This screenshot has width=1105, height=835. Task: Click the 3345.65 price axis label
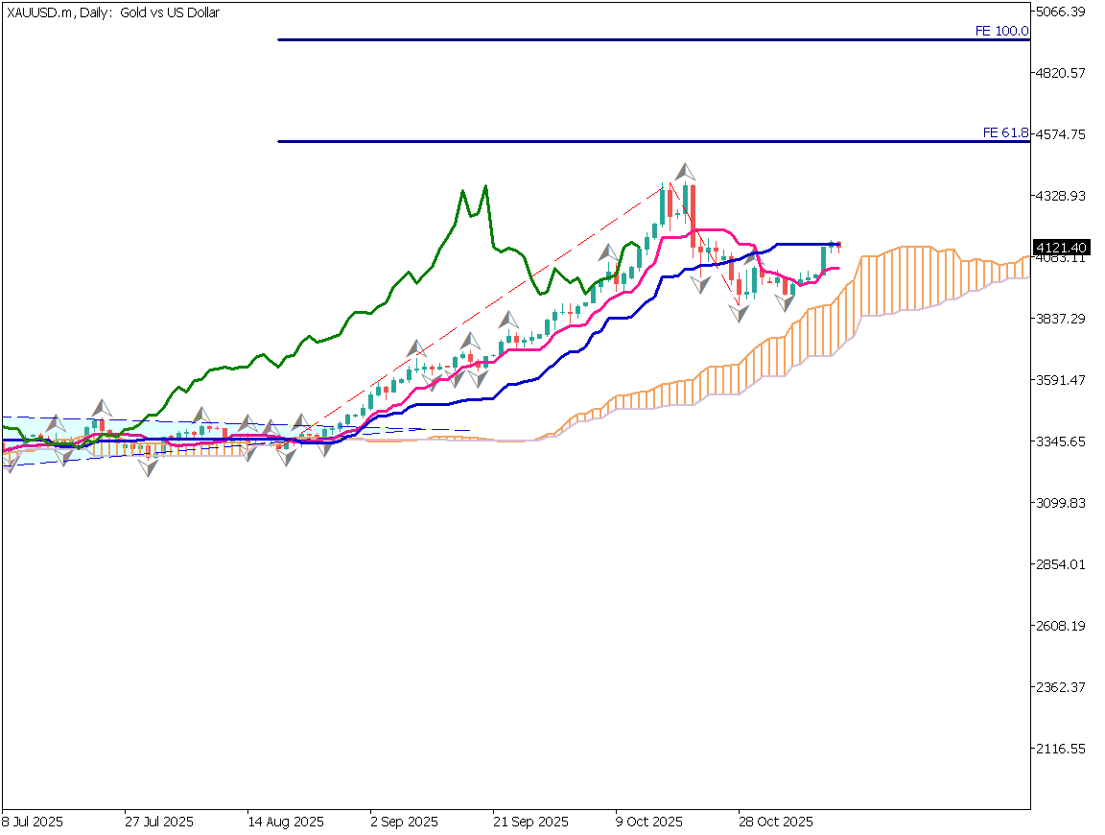[1063, 441]
